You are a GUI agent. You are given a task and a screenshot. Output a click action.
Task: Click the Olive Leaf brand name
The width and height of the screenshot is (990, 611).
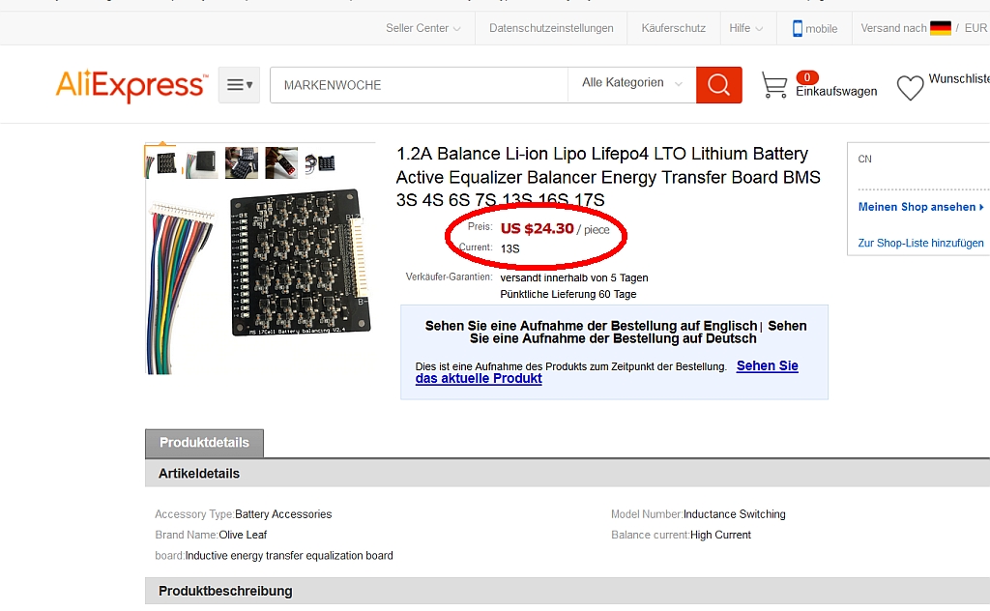tap(243, 536)
